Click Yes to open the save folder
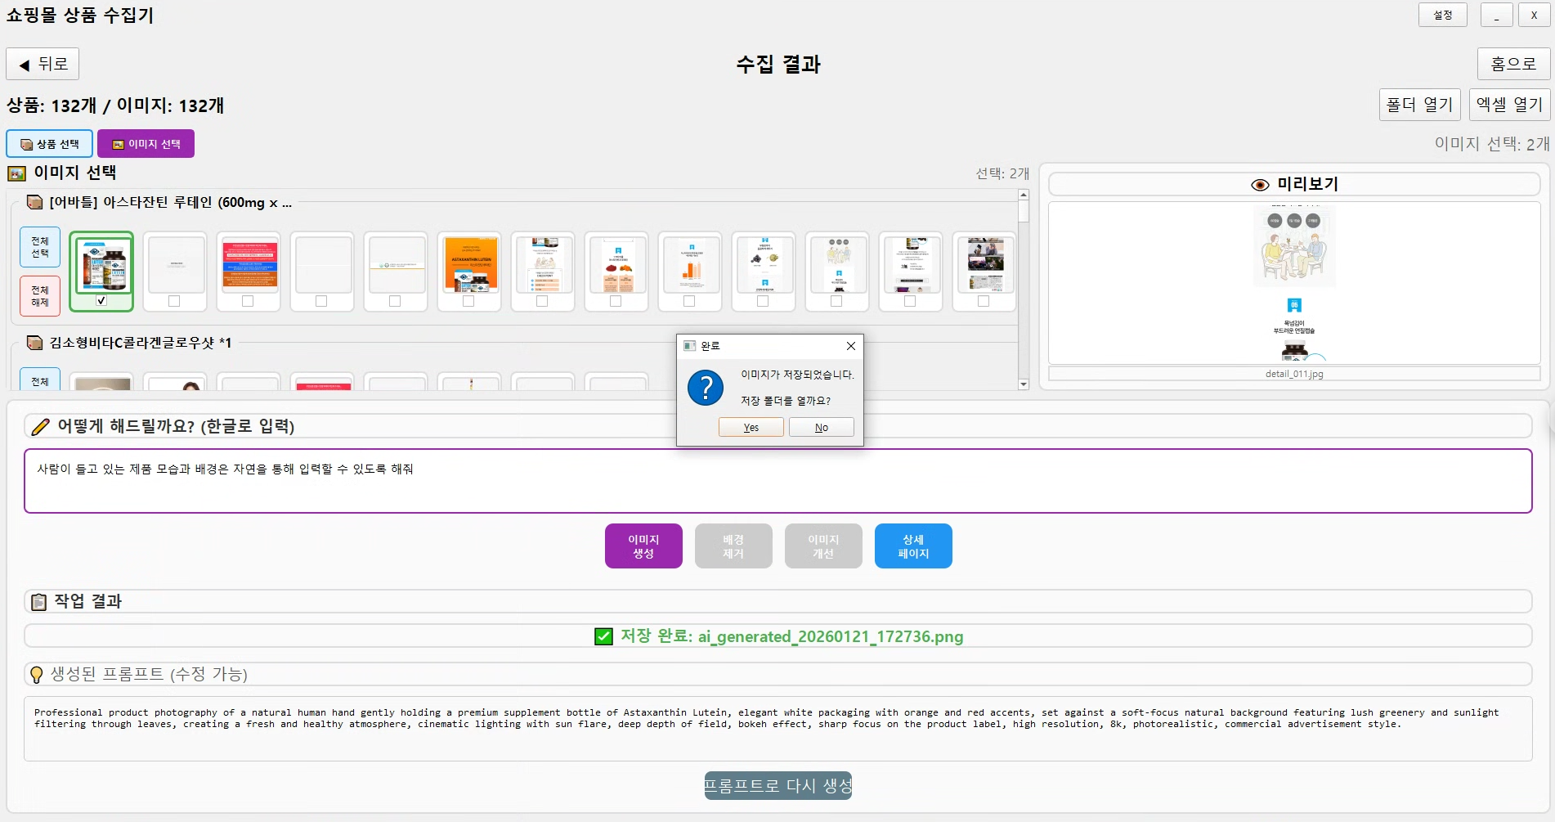The width and height of the screenshot is (1555, 822). 751,428
